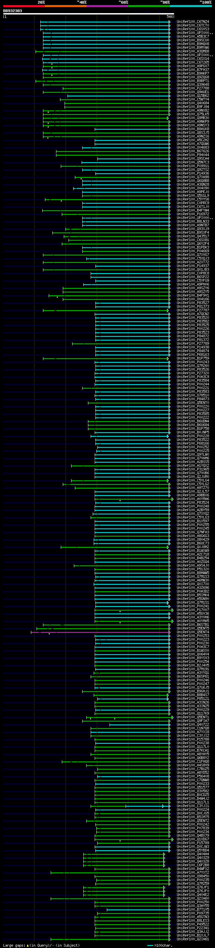Image resolution: width=215 pixels, height=948 pixels.
Task: Click the UniRef100_C6SX14 label
Action: point(193,59)
